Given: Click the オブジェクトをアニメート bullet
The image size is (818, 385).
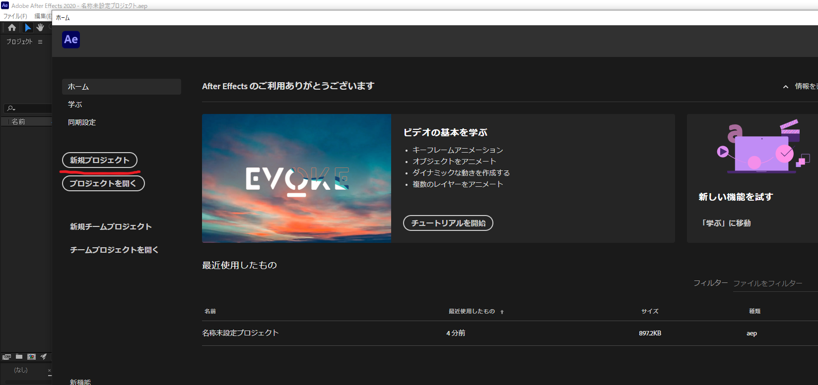Looking at the screenshot, I should pos(454,162).
